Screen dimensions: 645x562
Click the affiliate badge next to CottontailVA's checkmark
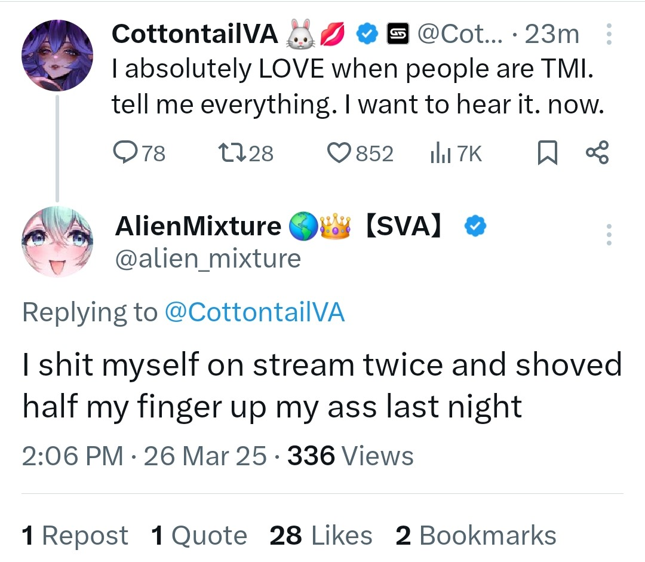[397, 35]
